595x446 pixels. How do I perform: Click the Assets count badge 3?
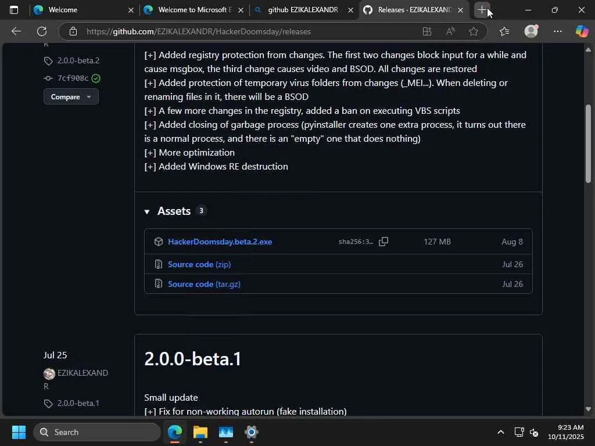[201, 211]
